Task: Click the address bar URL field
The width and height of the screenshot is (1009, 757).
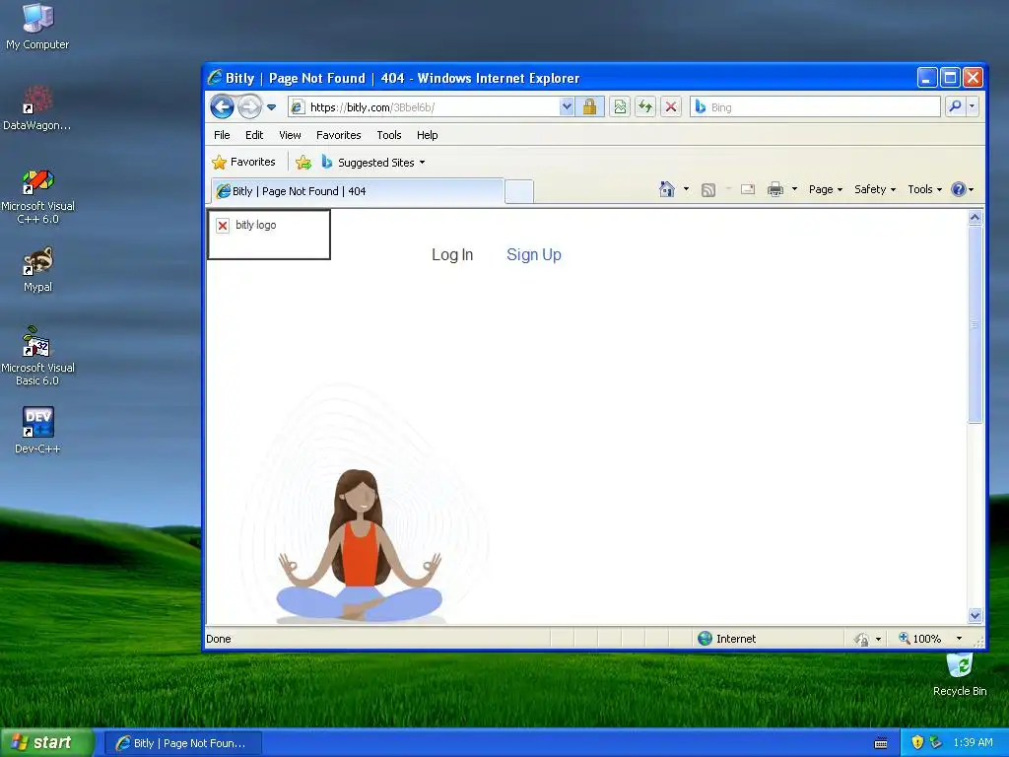Action: point(425,107)
